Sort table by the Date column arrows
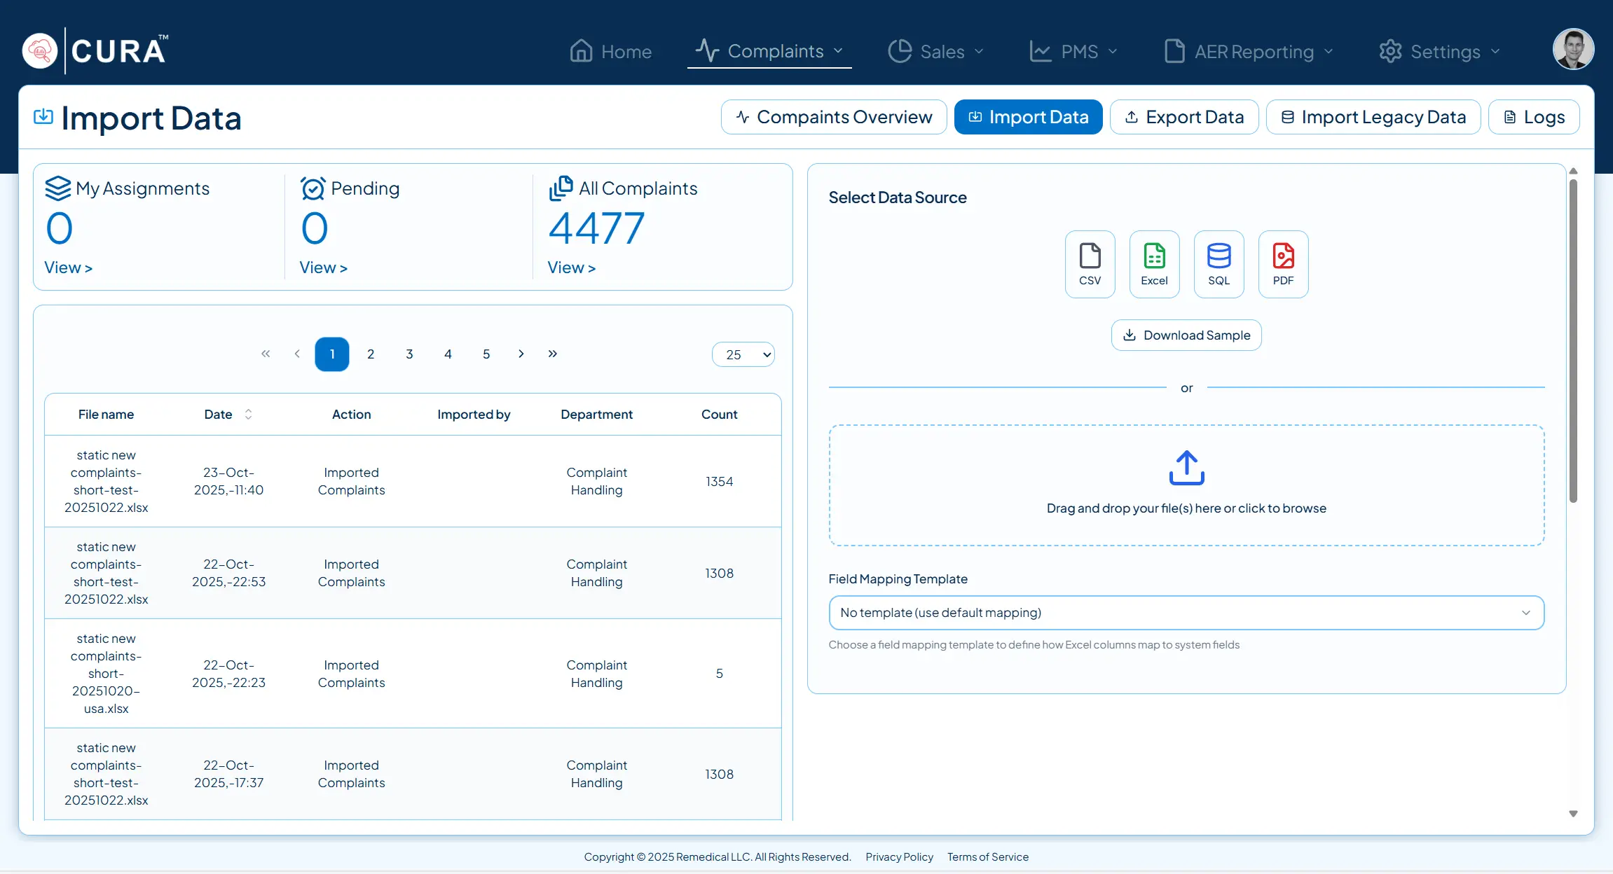This screenshot has width=1613, height=874. [x=248, y=415]
